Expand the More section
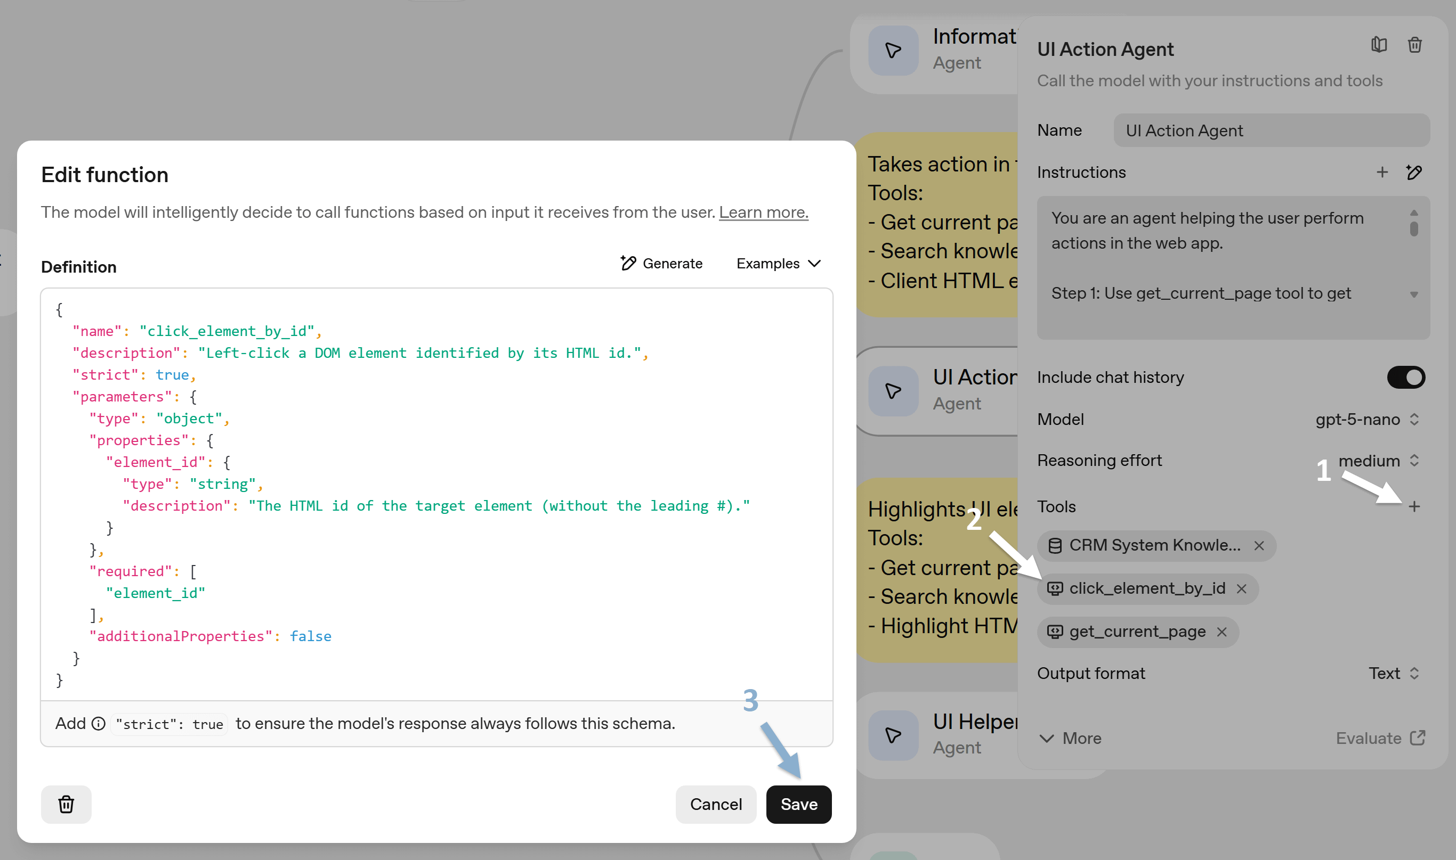This screenshot has width=1456, height=860. click(x=1070, y=738)
